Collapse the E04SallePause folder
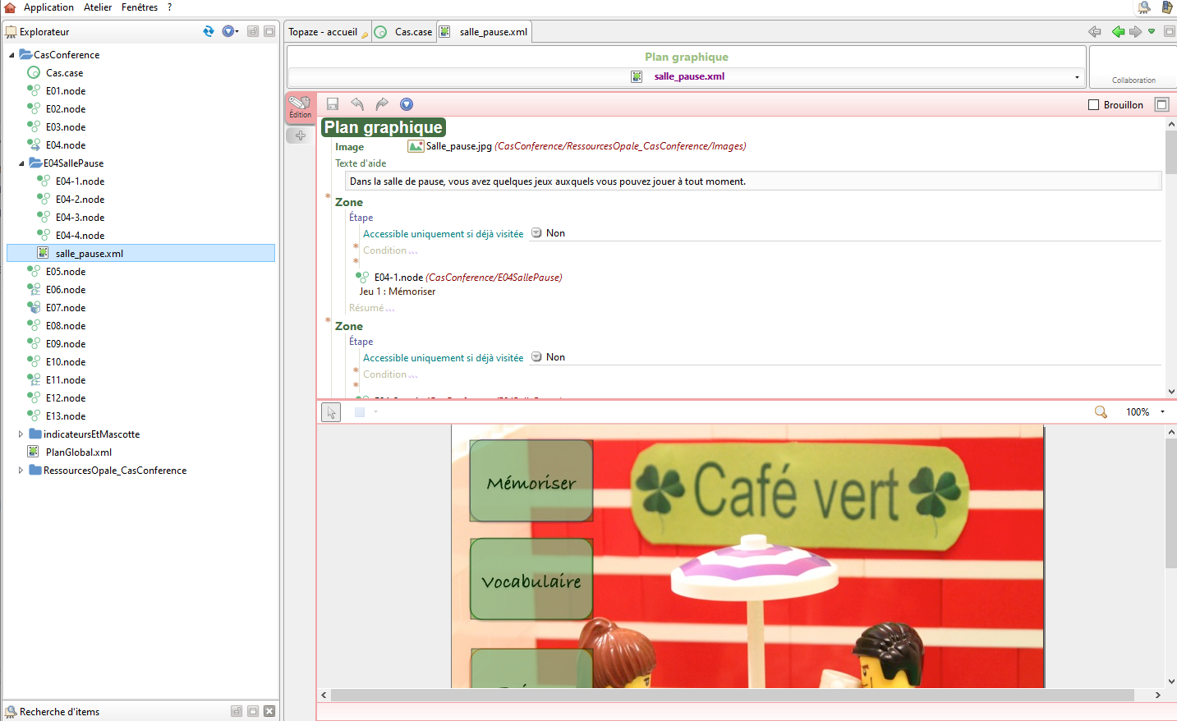The image size is (1177, 721). click(21, 163)
